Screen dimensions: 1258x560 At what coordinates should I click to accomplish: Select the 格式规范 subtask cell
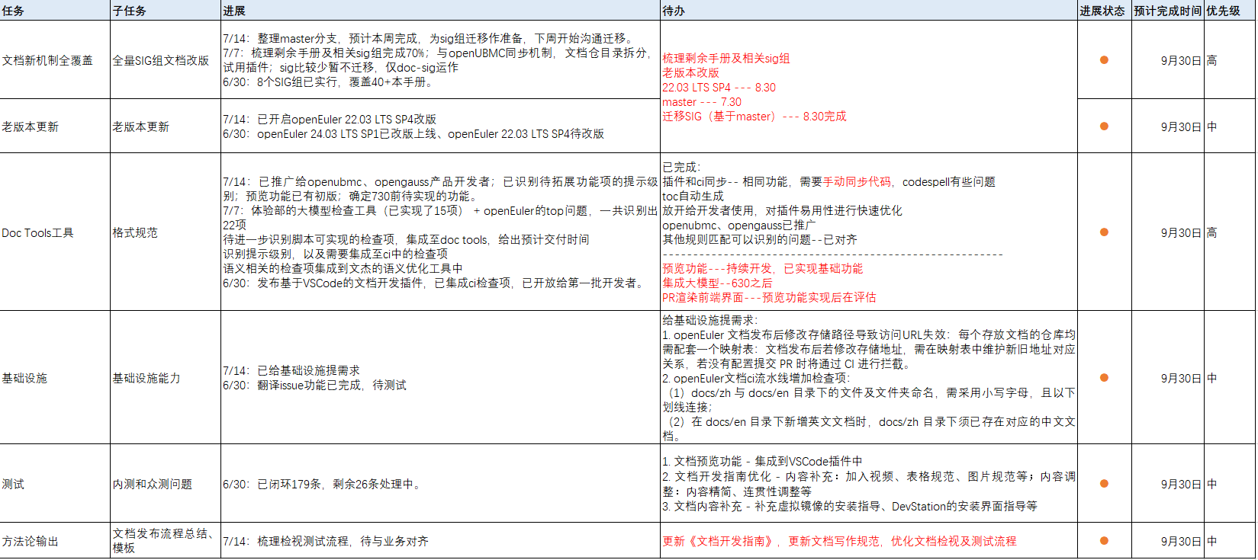tap(135, 232)
